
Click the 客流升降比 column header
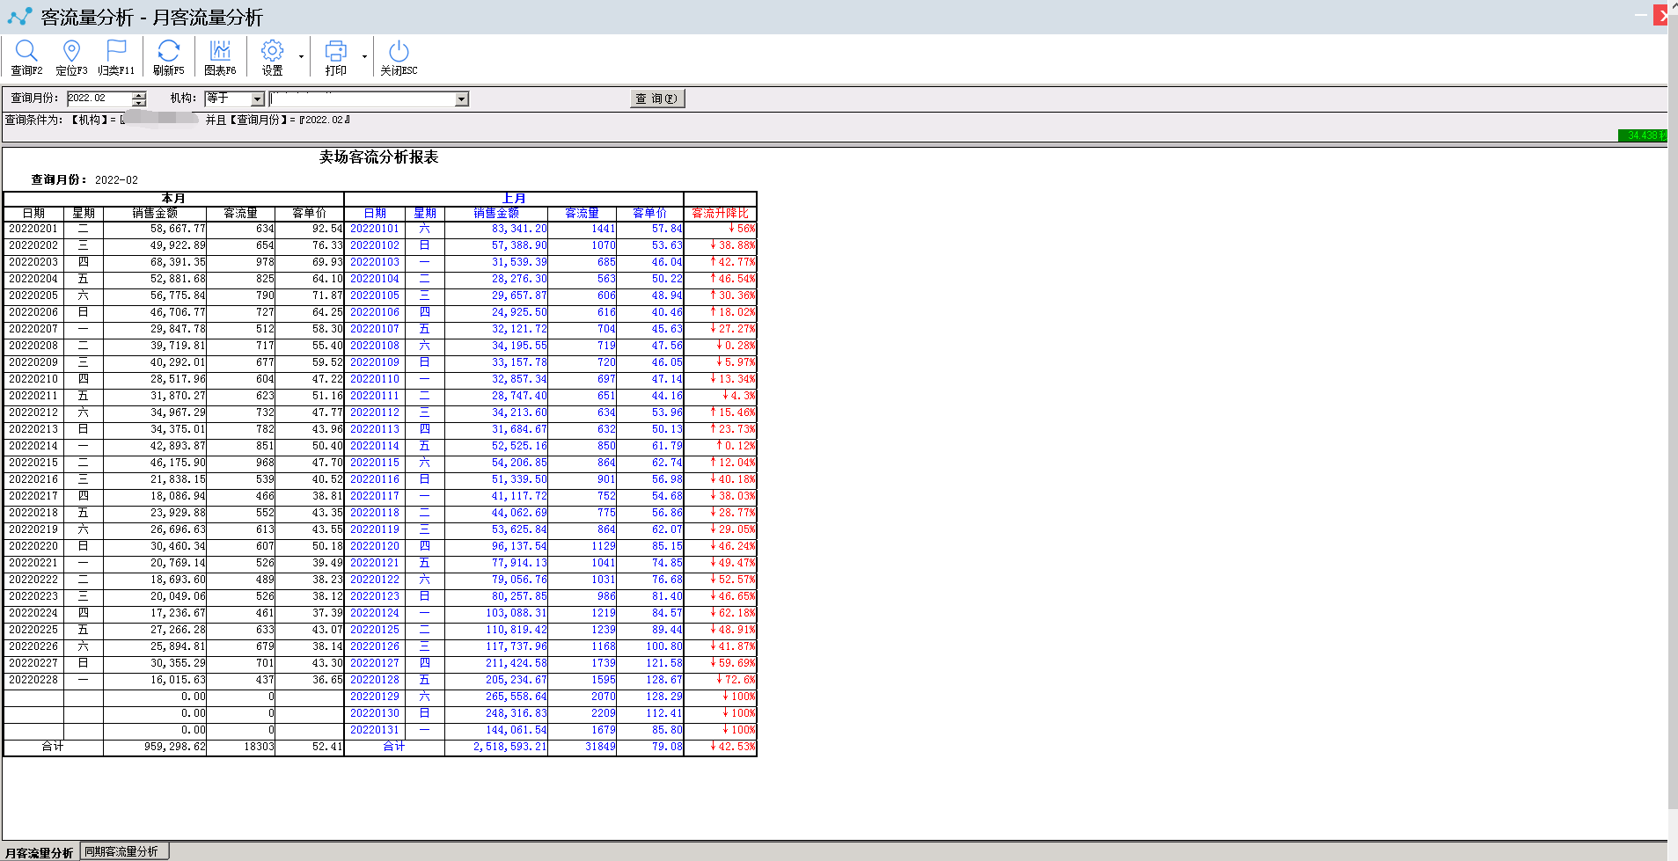(x=720, y=213)
